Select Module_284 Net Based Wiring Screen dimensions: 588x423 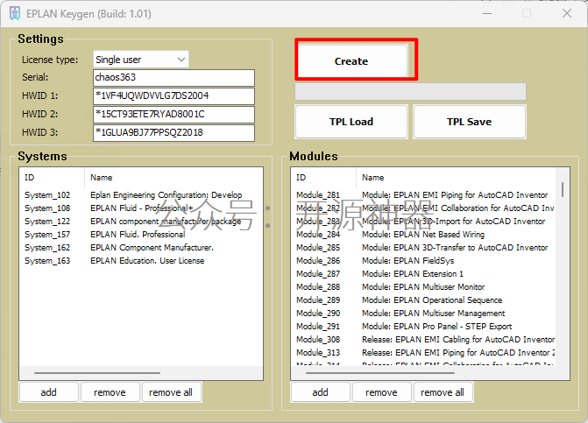[423, 234]
